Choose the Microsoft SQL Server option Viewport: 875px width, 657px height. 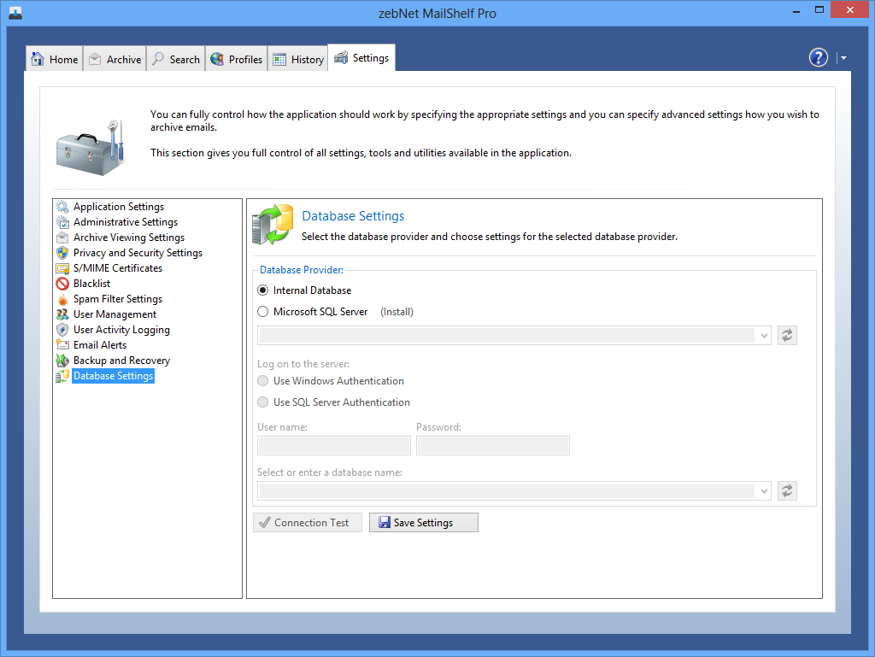(x=263, y=312)
